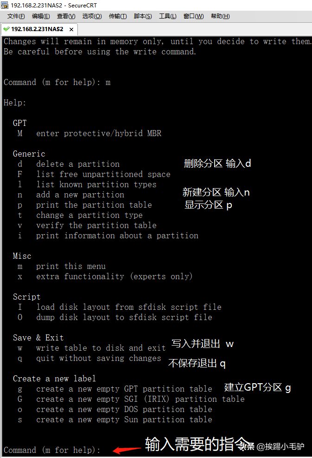Open the 文件(F) menu
This screenshot has height=458, width=312.
16,16
